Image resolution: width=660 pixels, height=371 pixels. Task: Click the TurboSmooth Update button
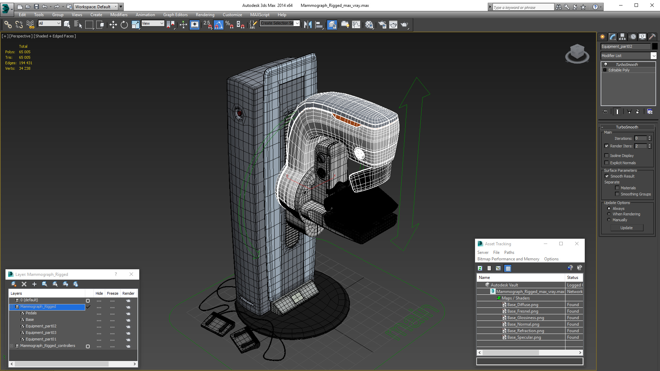tap(627, 228)
